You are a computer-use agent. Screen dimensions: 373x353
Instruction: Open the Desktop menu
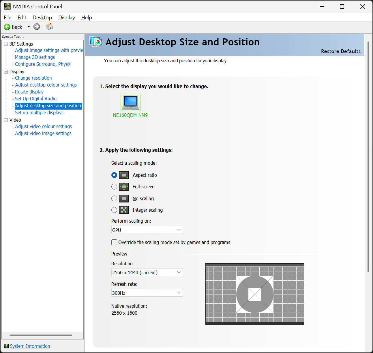pos(42,18)
